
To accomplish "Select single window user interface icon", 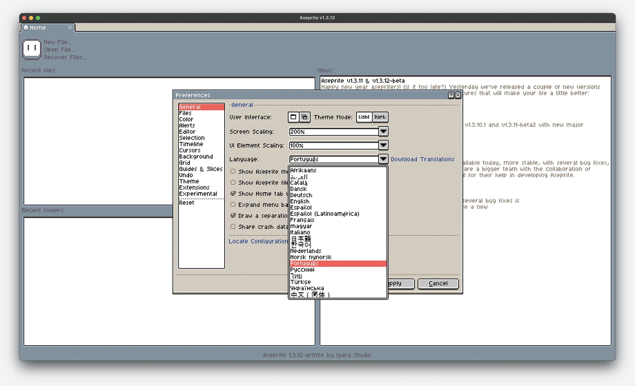I will point(293,117).
